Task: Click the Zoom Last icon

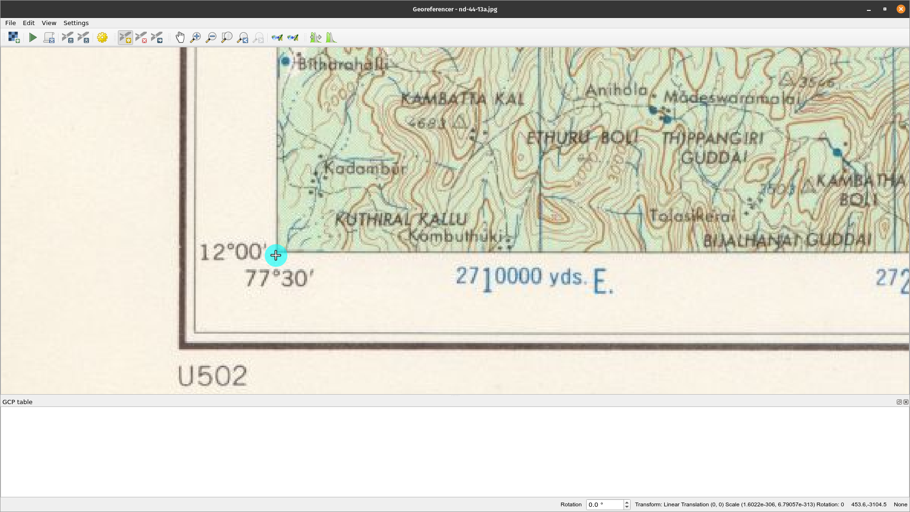Action: [243, 37]
